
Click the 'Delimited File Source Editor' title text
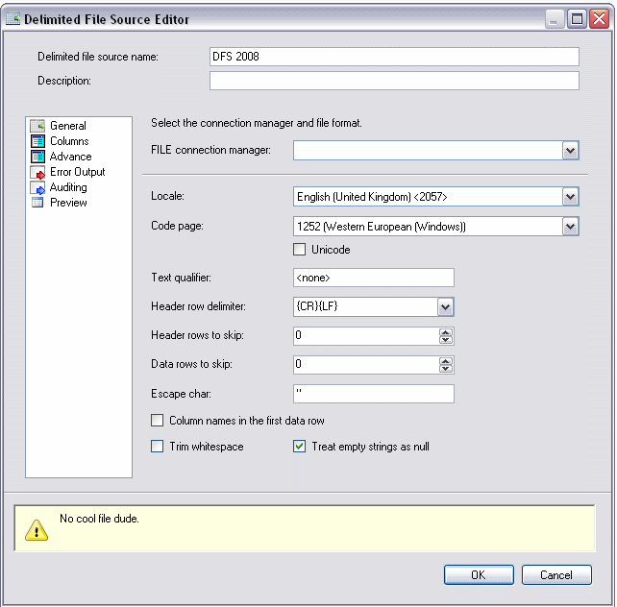tap(107, 19)
